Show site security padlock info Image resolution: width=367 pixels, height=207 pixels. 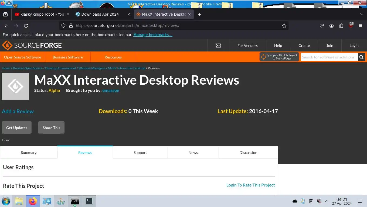coord(71,26)
